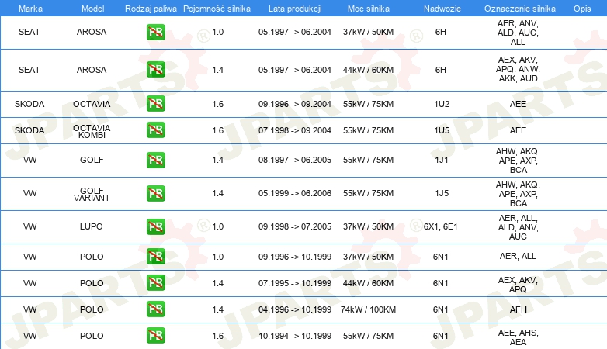Viewport: 607px width, 349px height.
Task: Click the date range 05.1997 -> 06.2004 for AROSA 1.0
Action: [295, 32]
